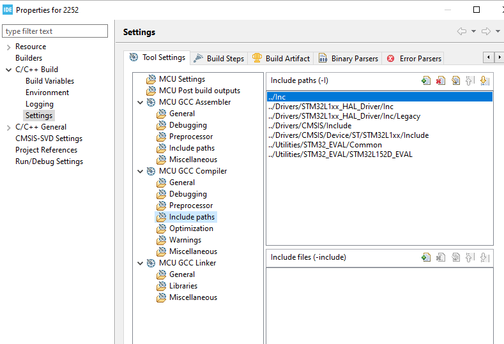Select Build Variables under C/C++ Build
504x344 pixels.
(x=50, y=81)
